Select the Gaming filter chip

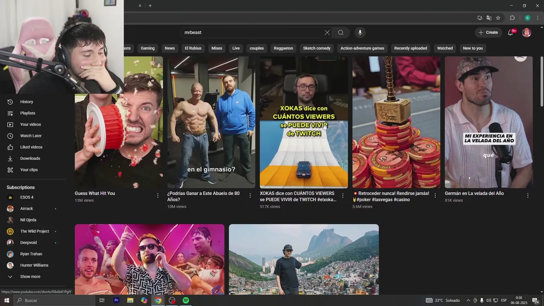[147, 48]
